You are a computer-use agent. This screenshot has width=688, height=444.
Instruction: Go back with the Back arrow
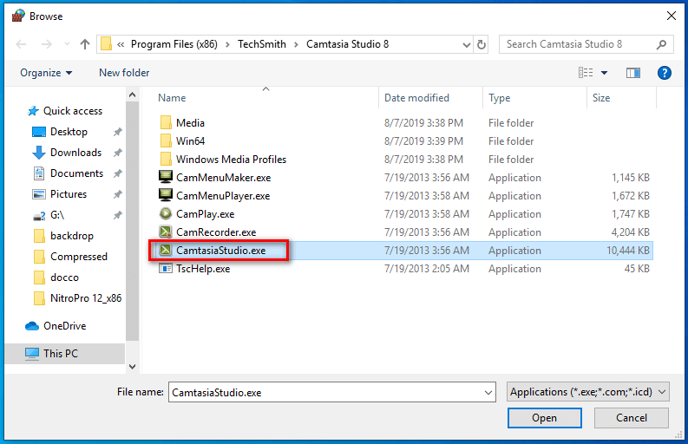(x=21, y=44)
